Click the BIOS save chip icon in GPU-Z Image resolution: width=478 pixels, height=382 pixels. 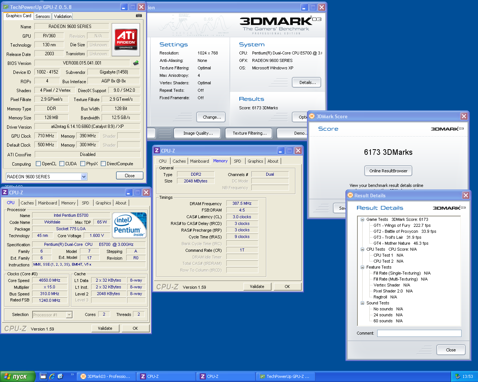[x=136, y=63]
